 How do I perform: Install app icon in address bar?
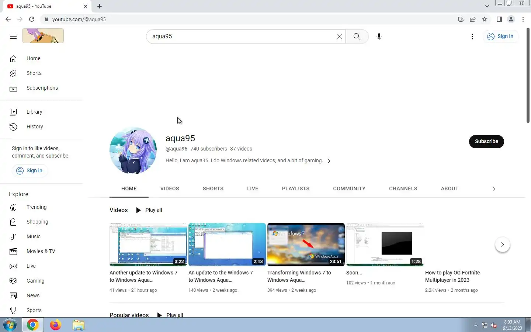(461, 19)
